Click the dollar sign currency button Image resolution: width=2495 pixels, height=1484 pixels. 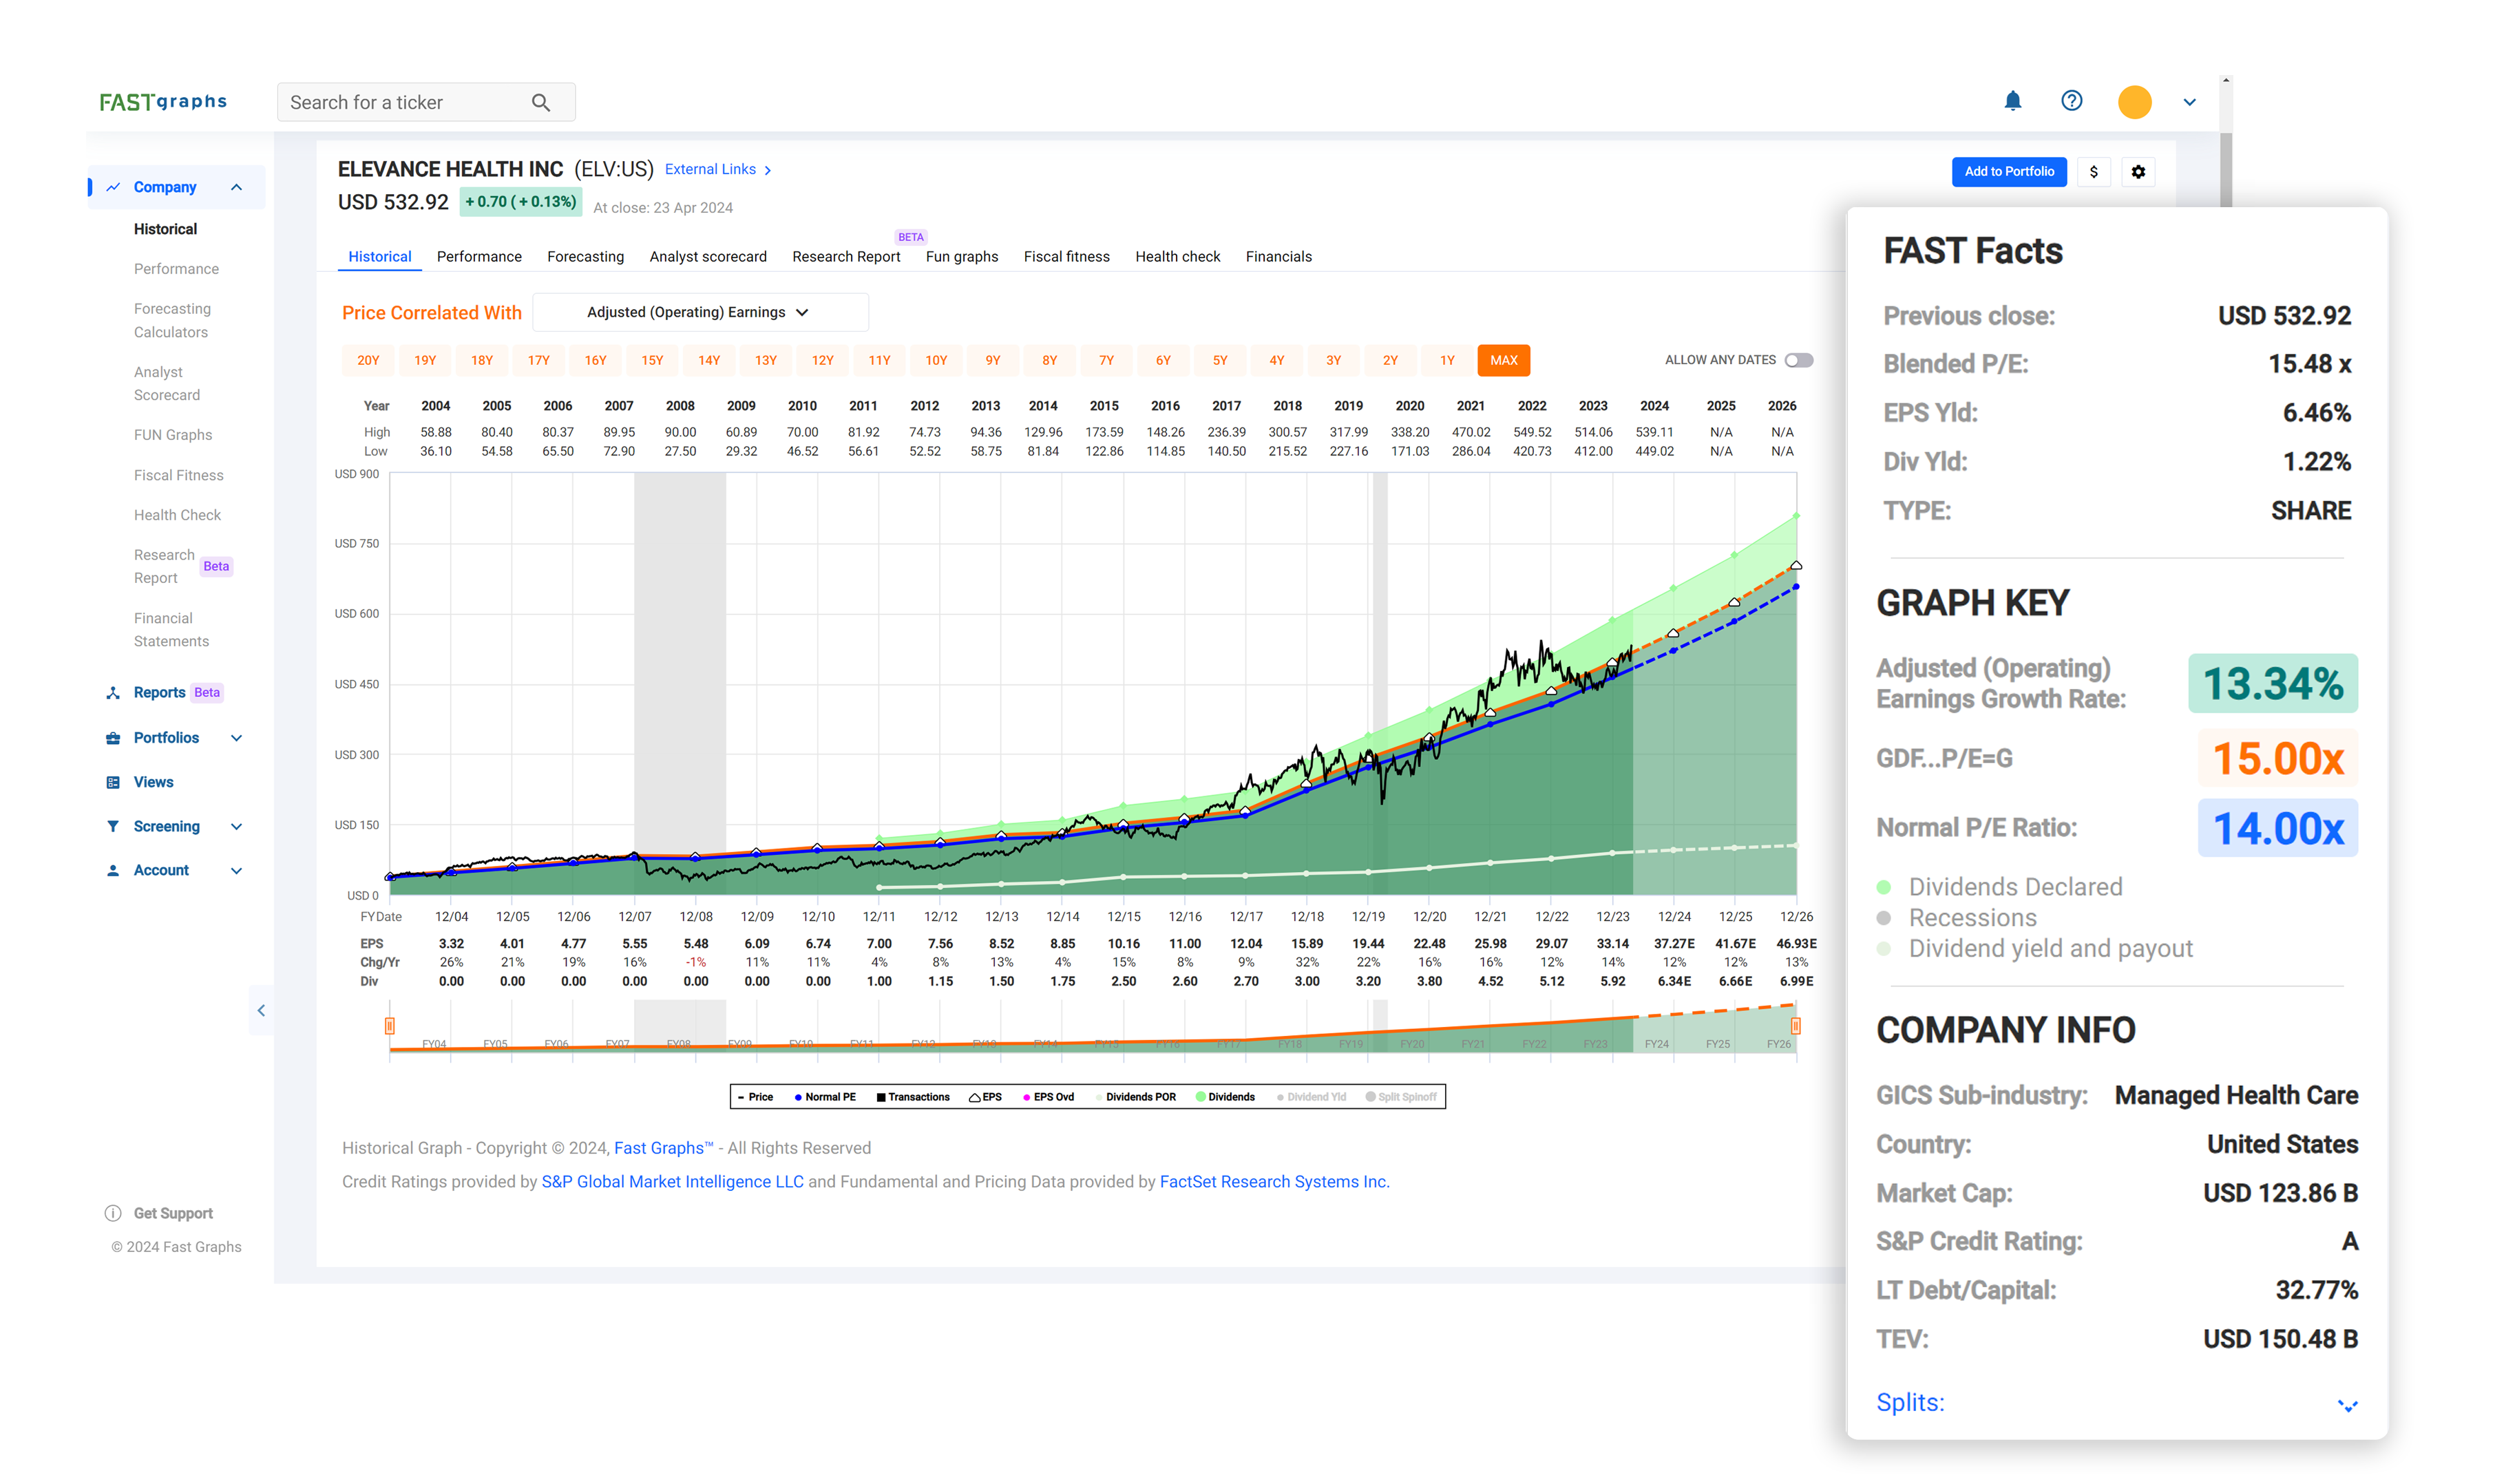tap(2093, 172)
